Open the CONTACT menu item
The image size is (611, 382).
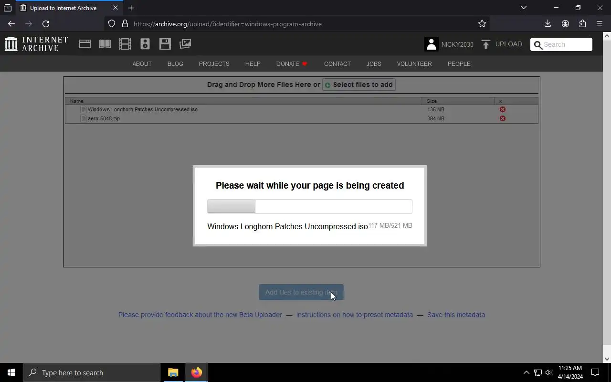click(x=337, y=64)
